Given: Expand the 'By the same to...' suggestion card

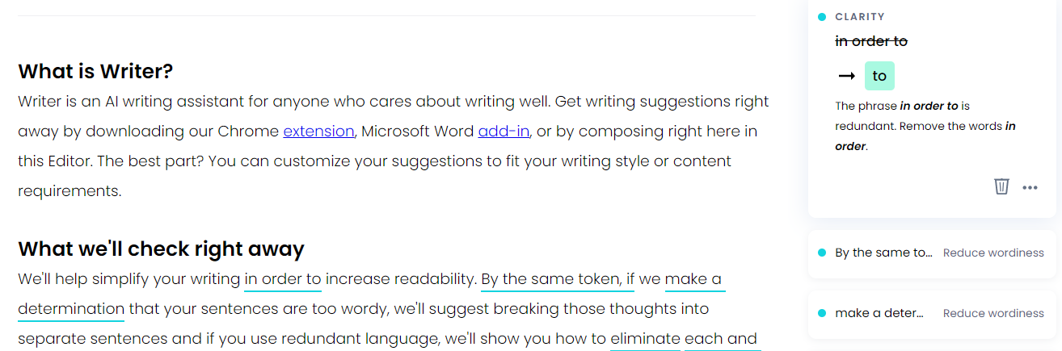Looking at the screenshot, I should coord(932,253).
